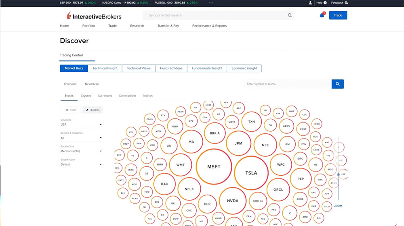Switch to Technical Views tab
The height and width of the screenshot is (226, 404).
pos(139,68)
